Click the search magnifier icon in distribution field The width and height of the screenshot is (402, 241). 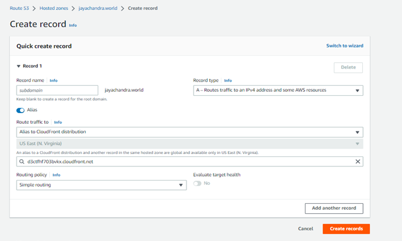(x=22, y=161)
